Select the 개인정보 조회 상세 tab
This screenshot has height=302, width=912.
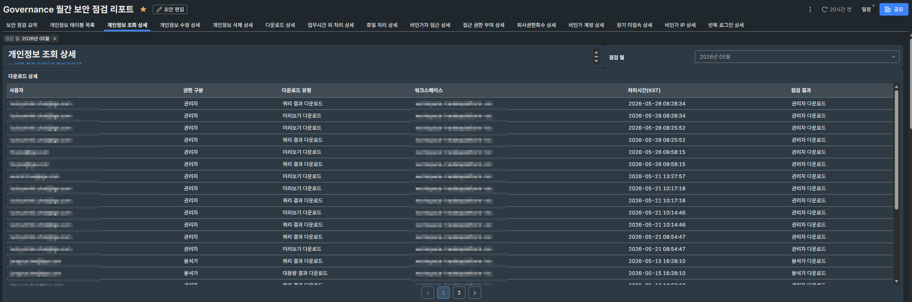point(127,25)
